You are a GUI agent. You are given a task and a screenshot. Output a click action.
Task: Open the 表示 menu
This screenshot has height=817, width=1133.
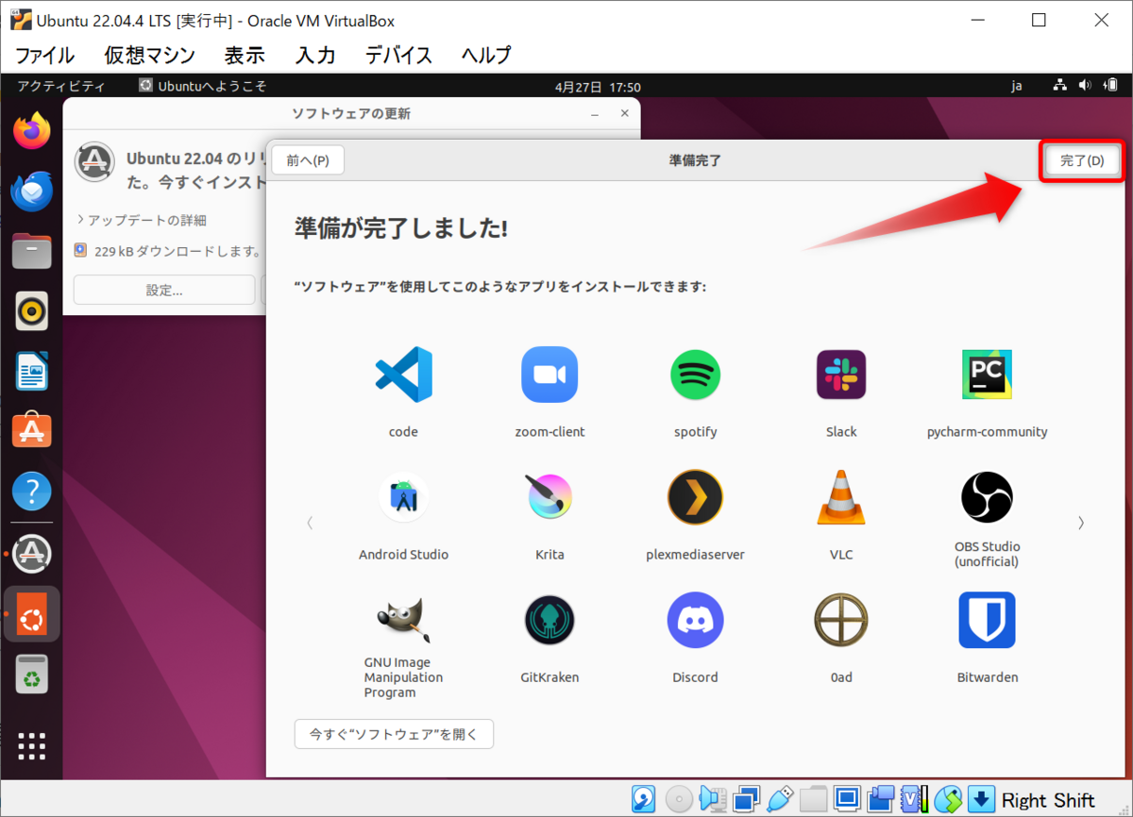coord(245,55)
